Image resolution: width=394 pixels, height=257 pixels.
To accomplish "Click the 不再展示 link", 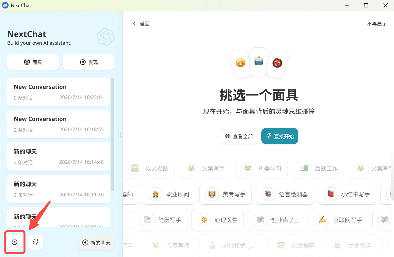I will pyautogui.click(x=377, y=24).
